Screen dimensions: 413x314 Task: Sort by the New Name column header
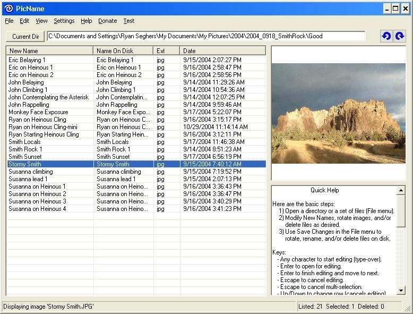(x=50, y=50)
